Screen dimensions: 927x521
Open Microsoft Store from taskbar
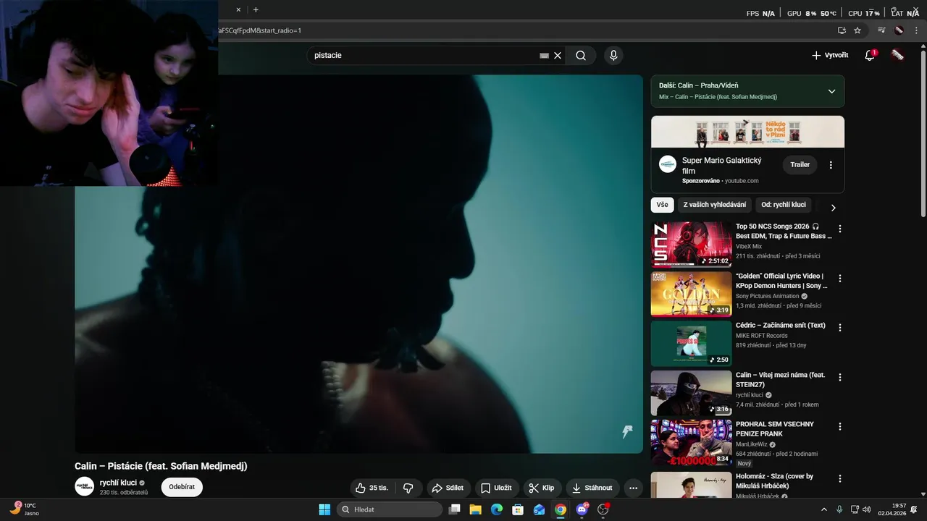pos(518,509)
